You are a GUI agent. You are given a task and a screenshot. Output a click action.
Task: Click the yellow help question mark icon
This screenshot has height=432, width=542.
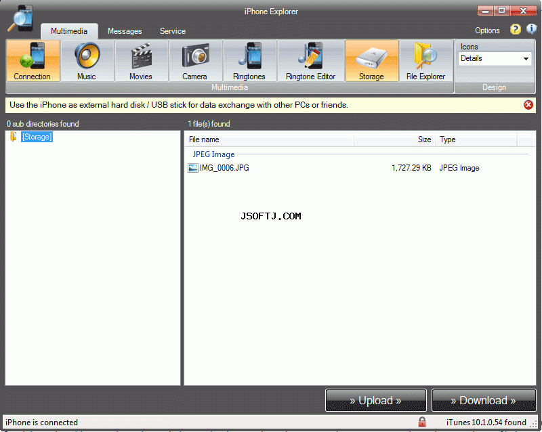[x=515, y=30]
